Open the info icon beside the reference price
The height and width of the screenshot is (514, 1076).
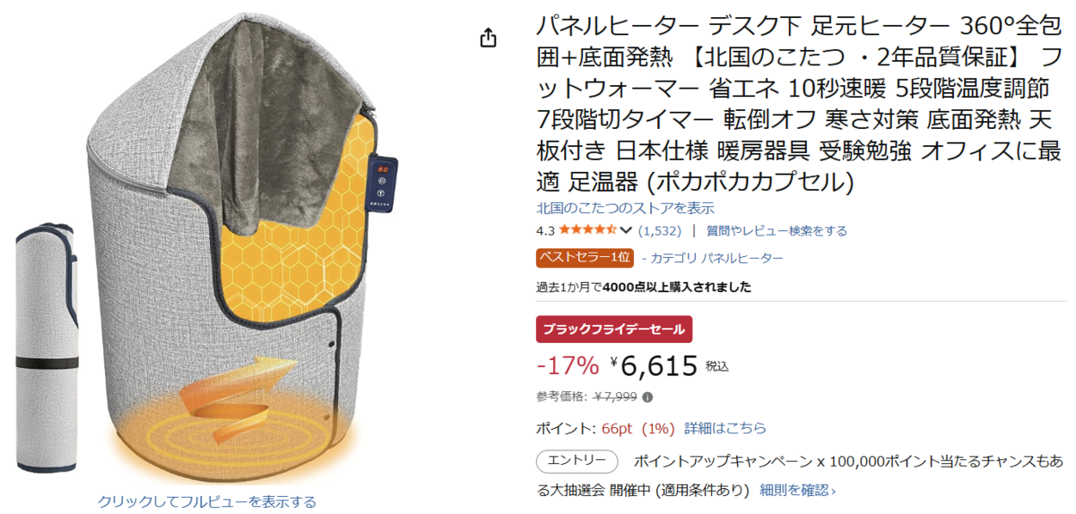pyautogui.click(x=647, y=398)
